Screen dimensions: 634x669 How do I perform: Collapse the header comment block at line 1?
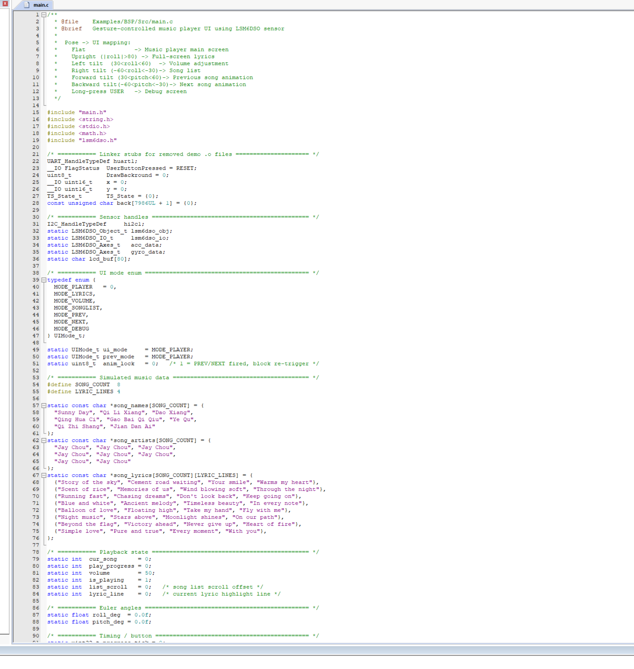(44, 15)
